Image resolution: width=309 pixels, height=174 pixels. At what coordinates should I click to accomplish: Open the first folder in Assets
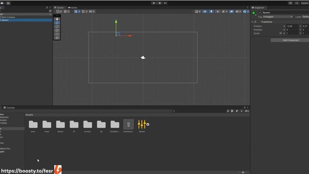(33, 125)
